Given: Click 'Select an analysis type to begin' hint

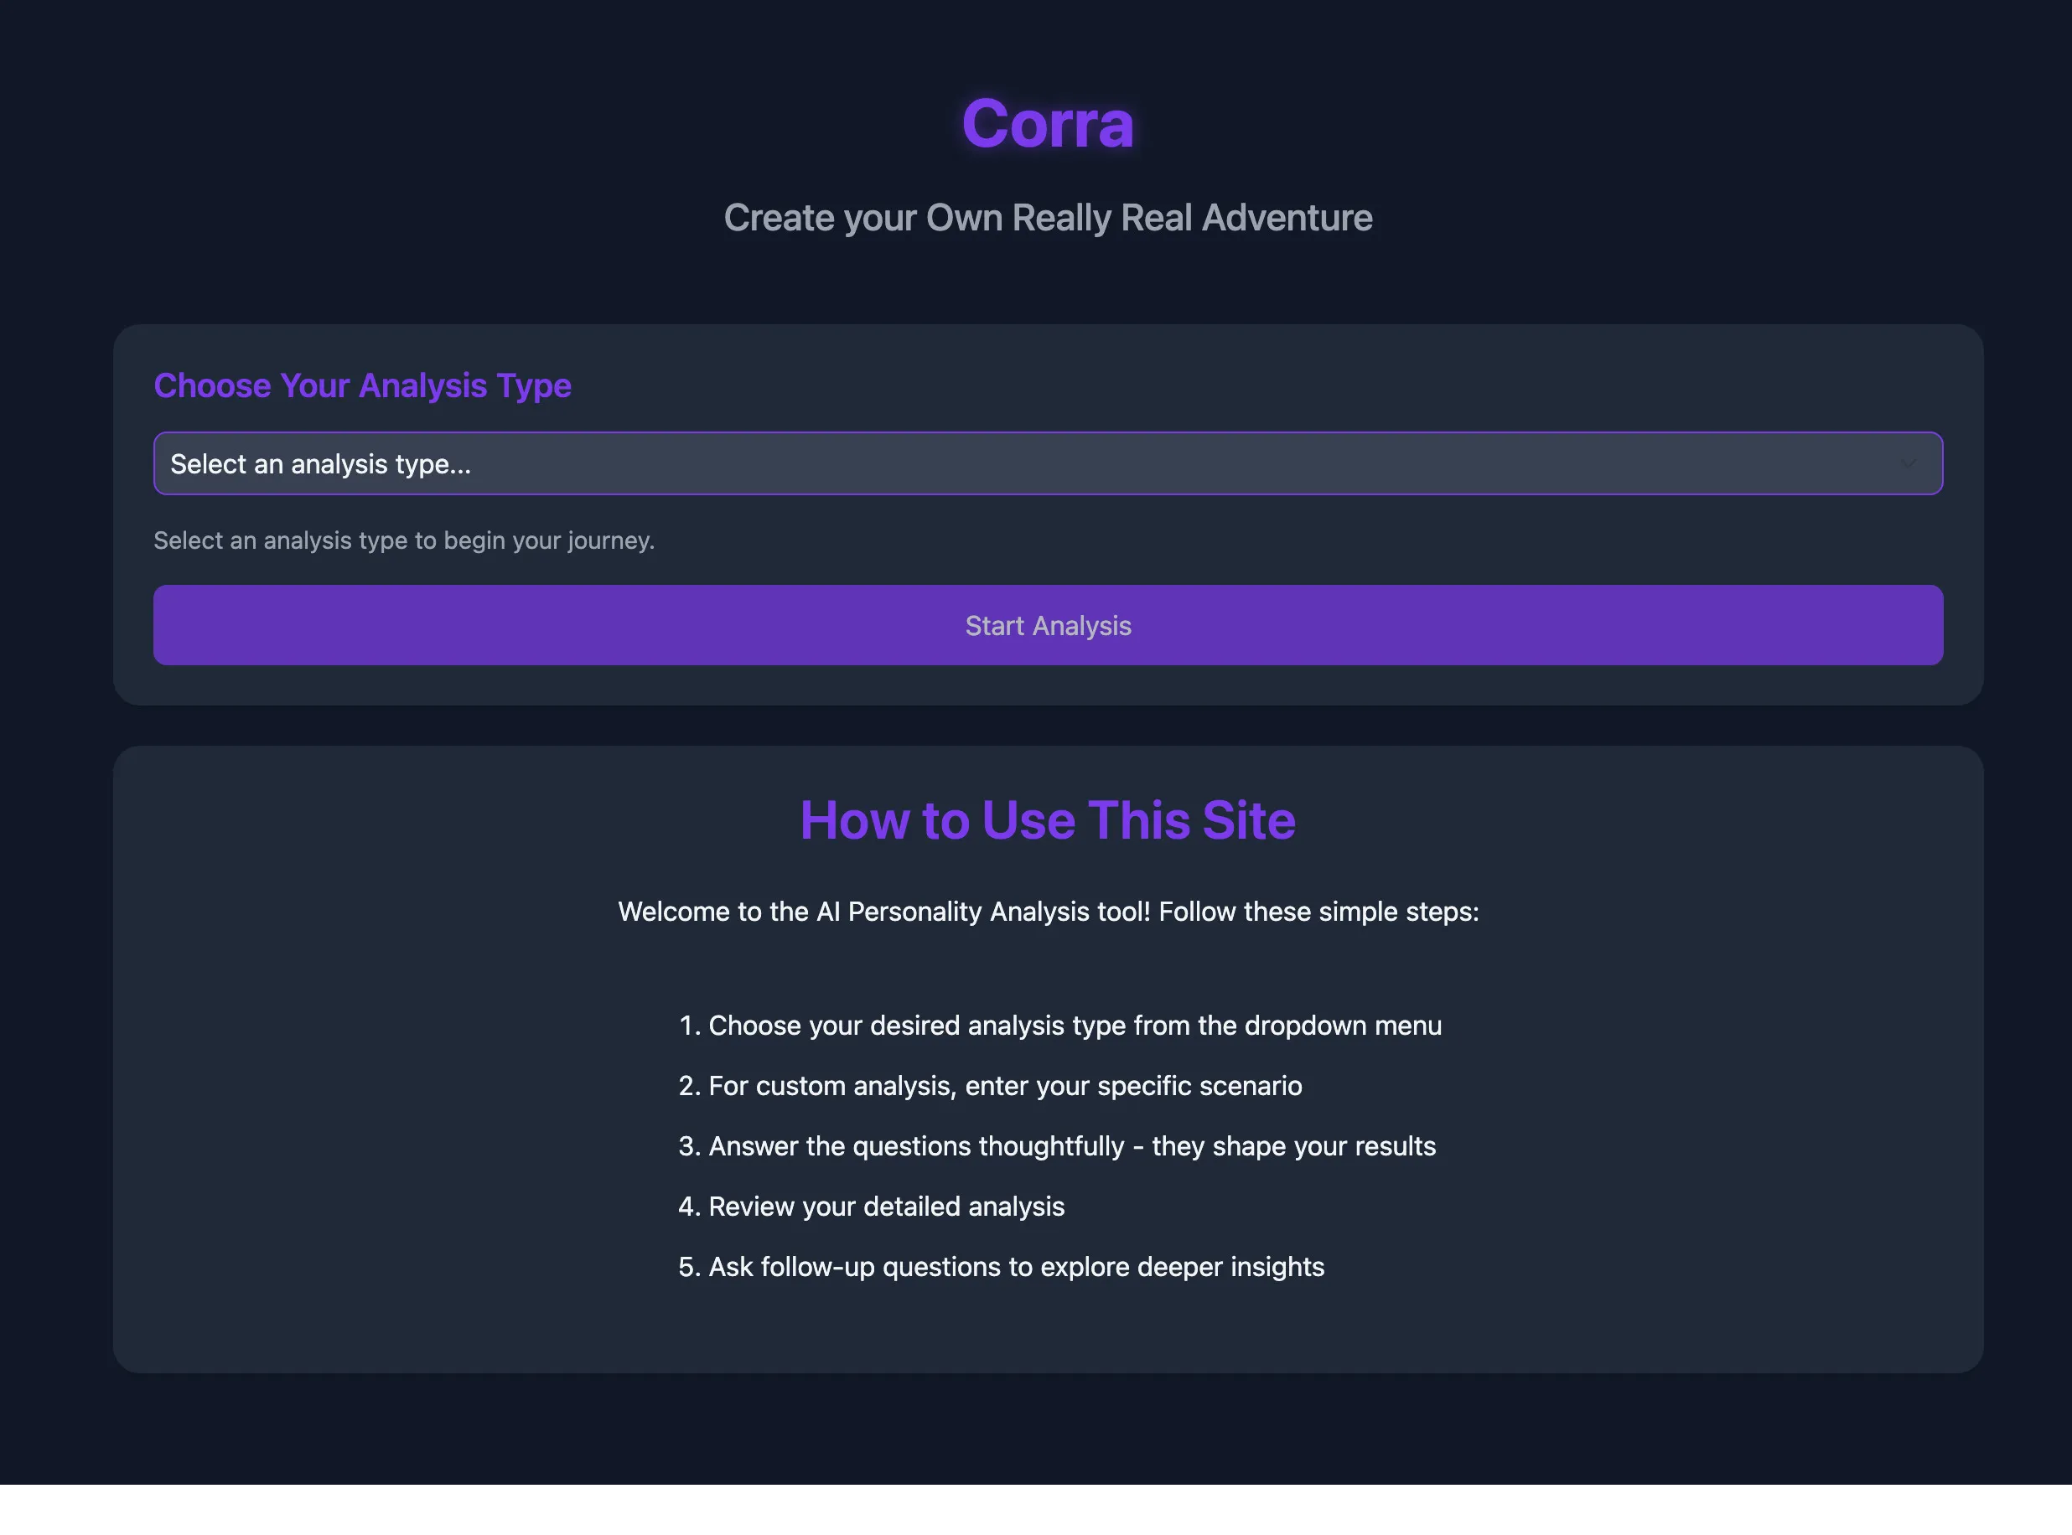Looking at the screenshot, I should coord(403,540).
